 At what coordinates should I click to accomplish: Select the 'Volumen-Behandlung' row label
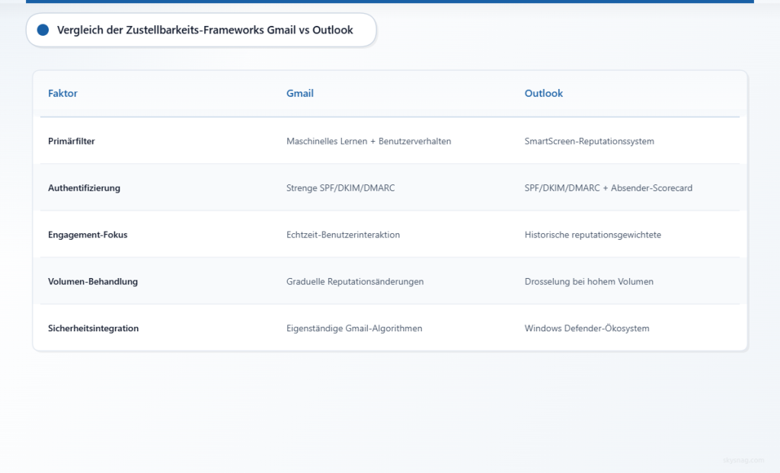coord(93,282)
